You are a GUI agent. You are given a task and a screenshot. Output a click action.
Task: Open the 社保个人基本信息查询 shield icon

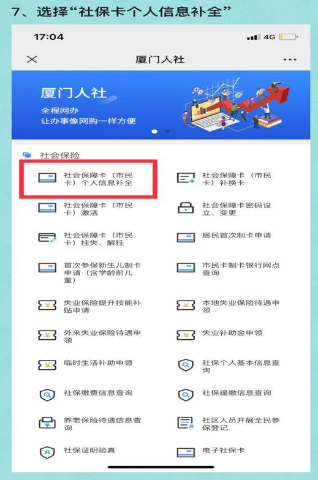(x=186, y=365)
